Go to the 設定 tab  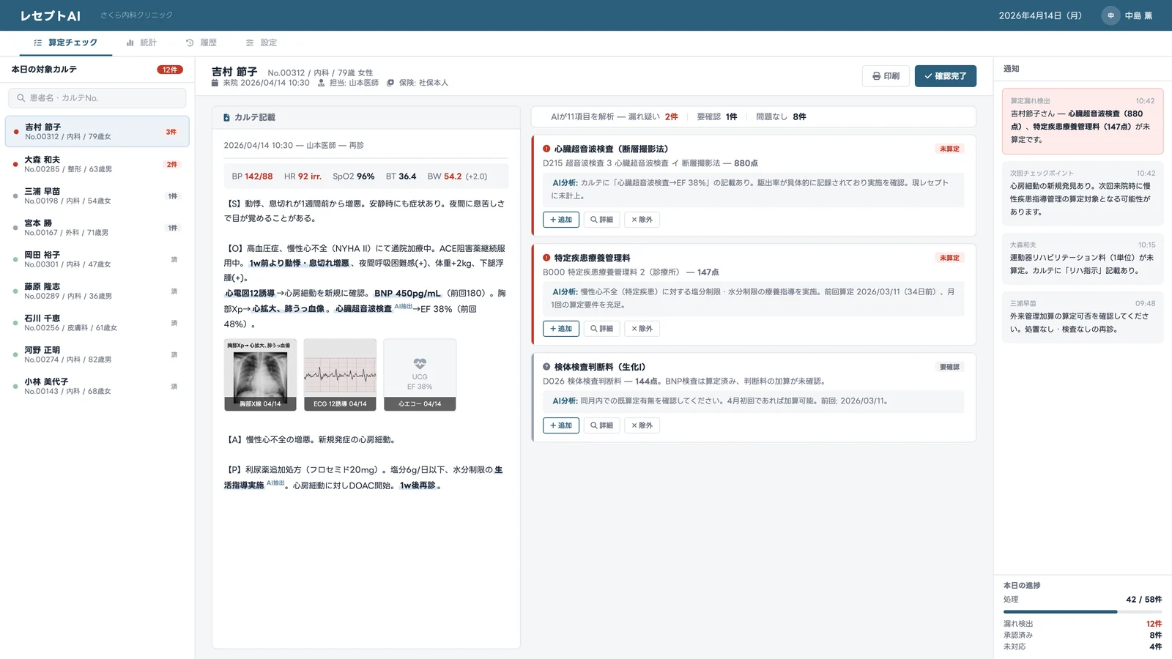pyautogui.click(x=262, y=43)
